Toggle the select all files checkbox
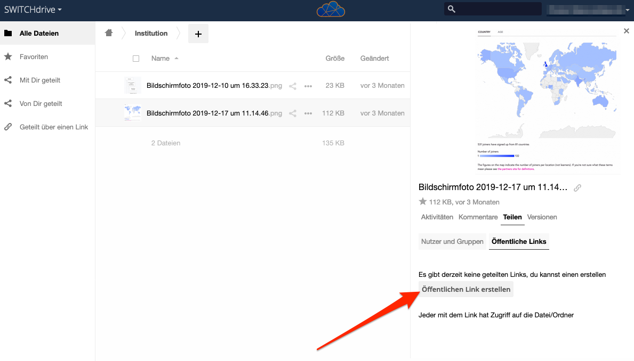Screen dimensions: 634x361 click(x=136, y=59)
